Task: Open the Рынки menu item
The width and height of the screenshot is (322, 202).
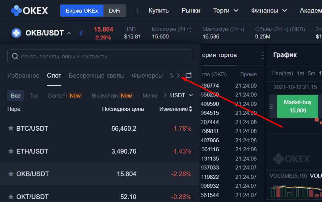Action: tap(191, 11)
